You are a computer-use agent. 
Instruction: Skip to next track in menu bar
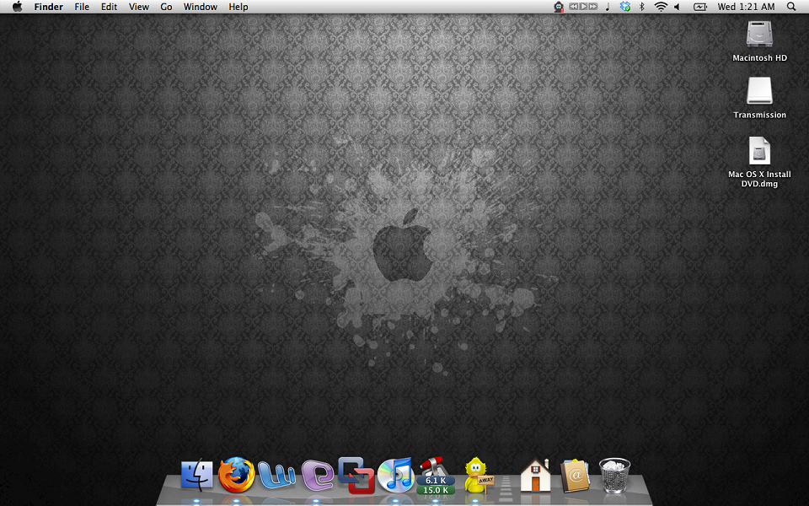pos(593,7)
